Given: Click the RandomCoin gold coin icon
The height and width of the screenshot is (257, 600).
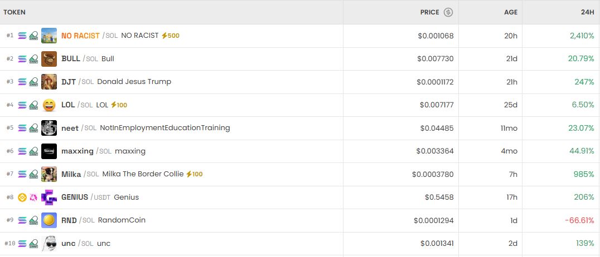Looking at the screenshot, I should click(49, 220).
